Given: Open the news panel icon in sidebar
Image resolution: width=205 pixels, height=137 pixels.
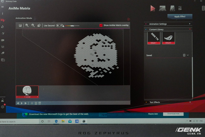Looking at the screenshot, I should click(x=3, y=60).
